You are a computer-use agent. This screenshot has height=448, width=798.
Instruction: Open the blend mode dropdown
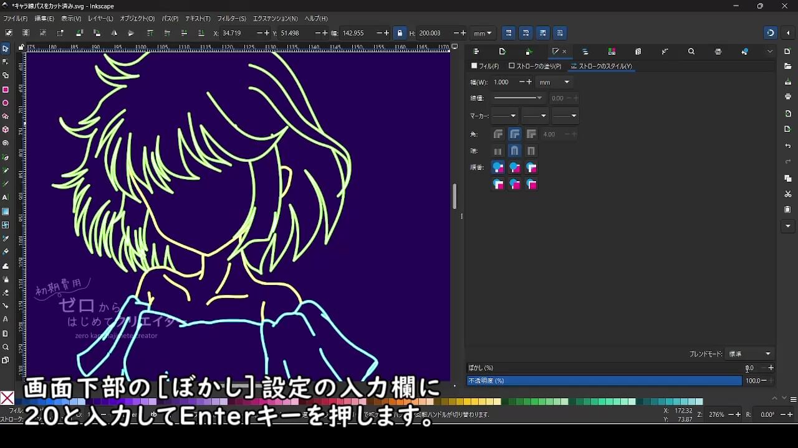click(x=750, y=354)
